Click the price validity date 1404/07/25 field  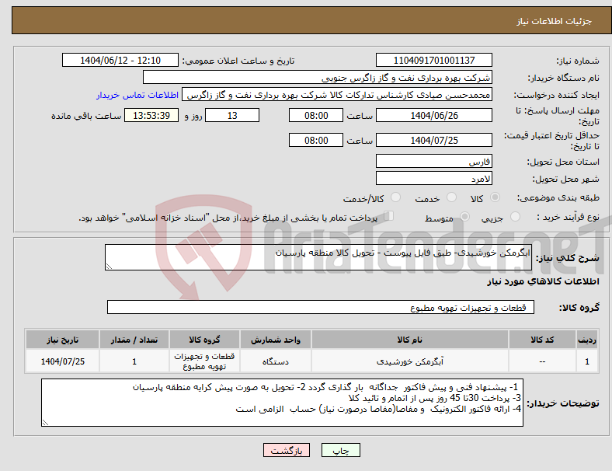[x=433, y=140]
